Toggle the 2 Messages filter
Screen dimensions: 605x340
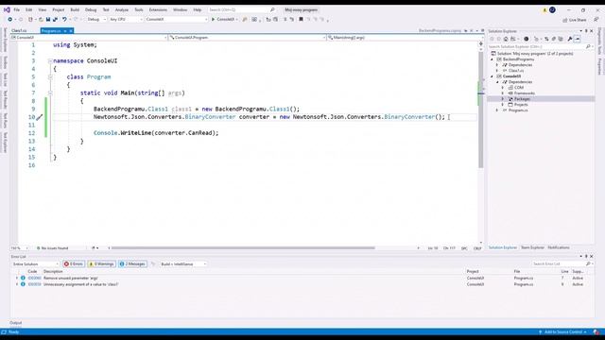(x=132, y=264)
